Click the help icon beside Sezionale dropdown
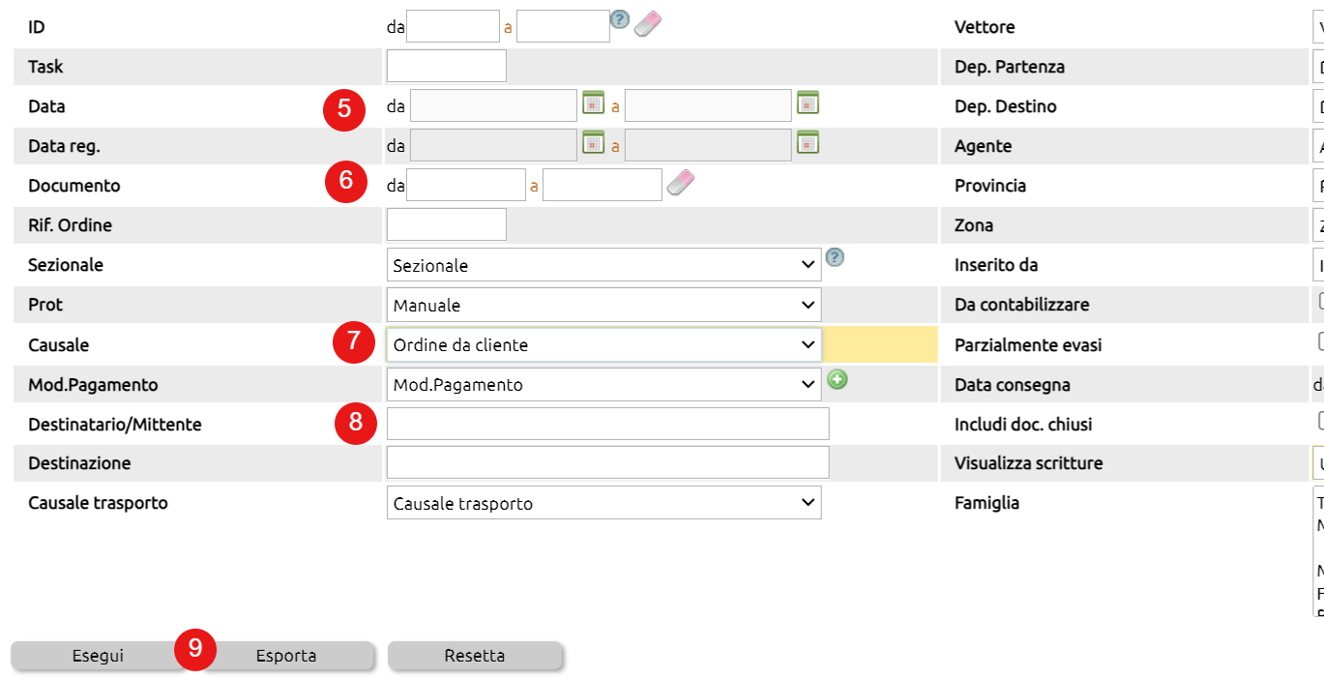 [x=836, y=257]
